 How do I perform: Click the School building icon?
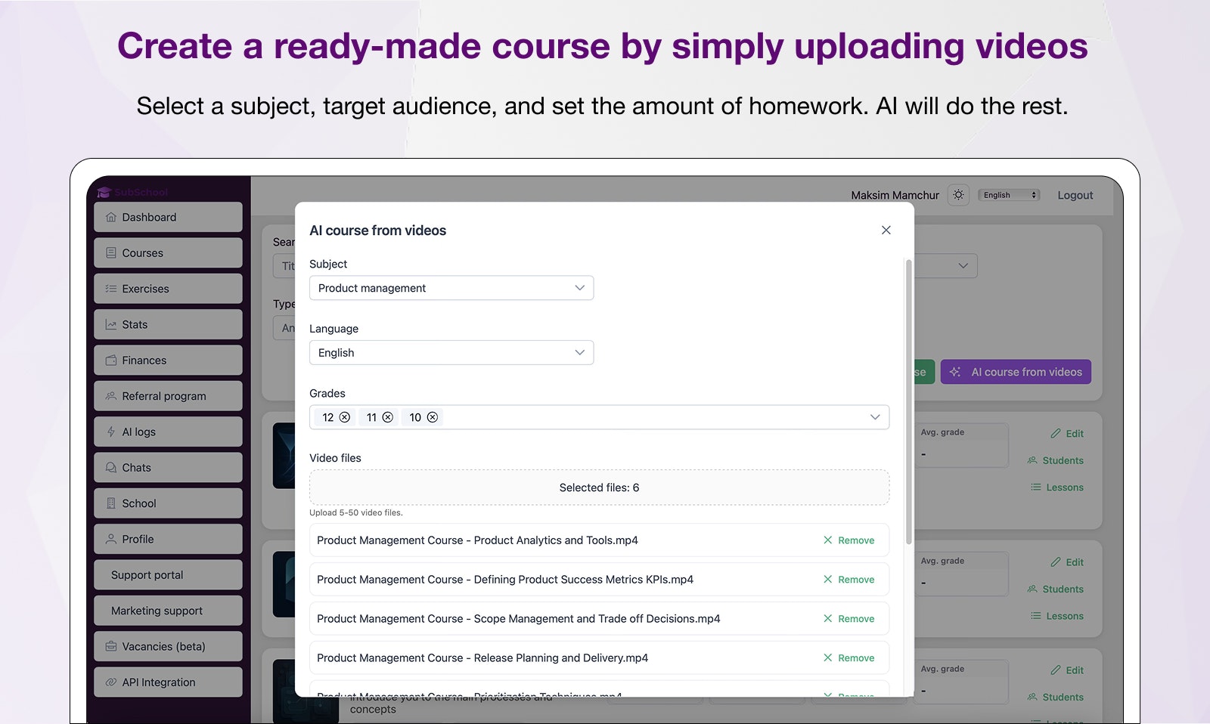click(x=110, y=503)
